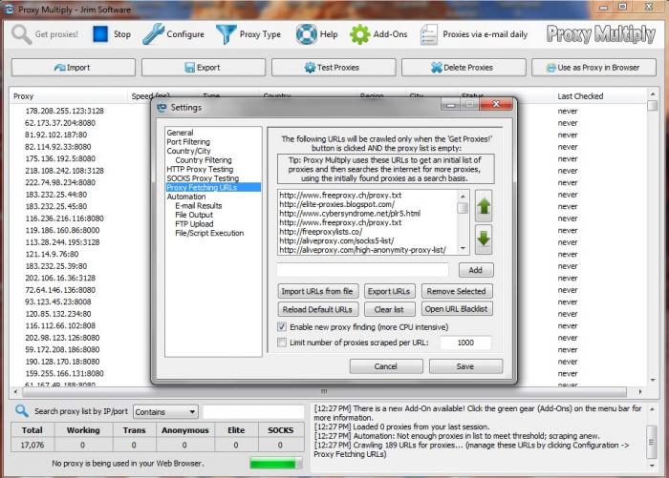Select http://freeproxylists.co/ in URL list

pos(321,232)
